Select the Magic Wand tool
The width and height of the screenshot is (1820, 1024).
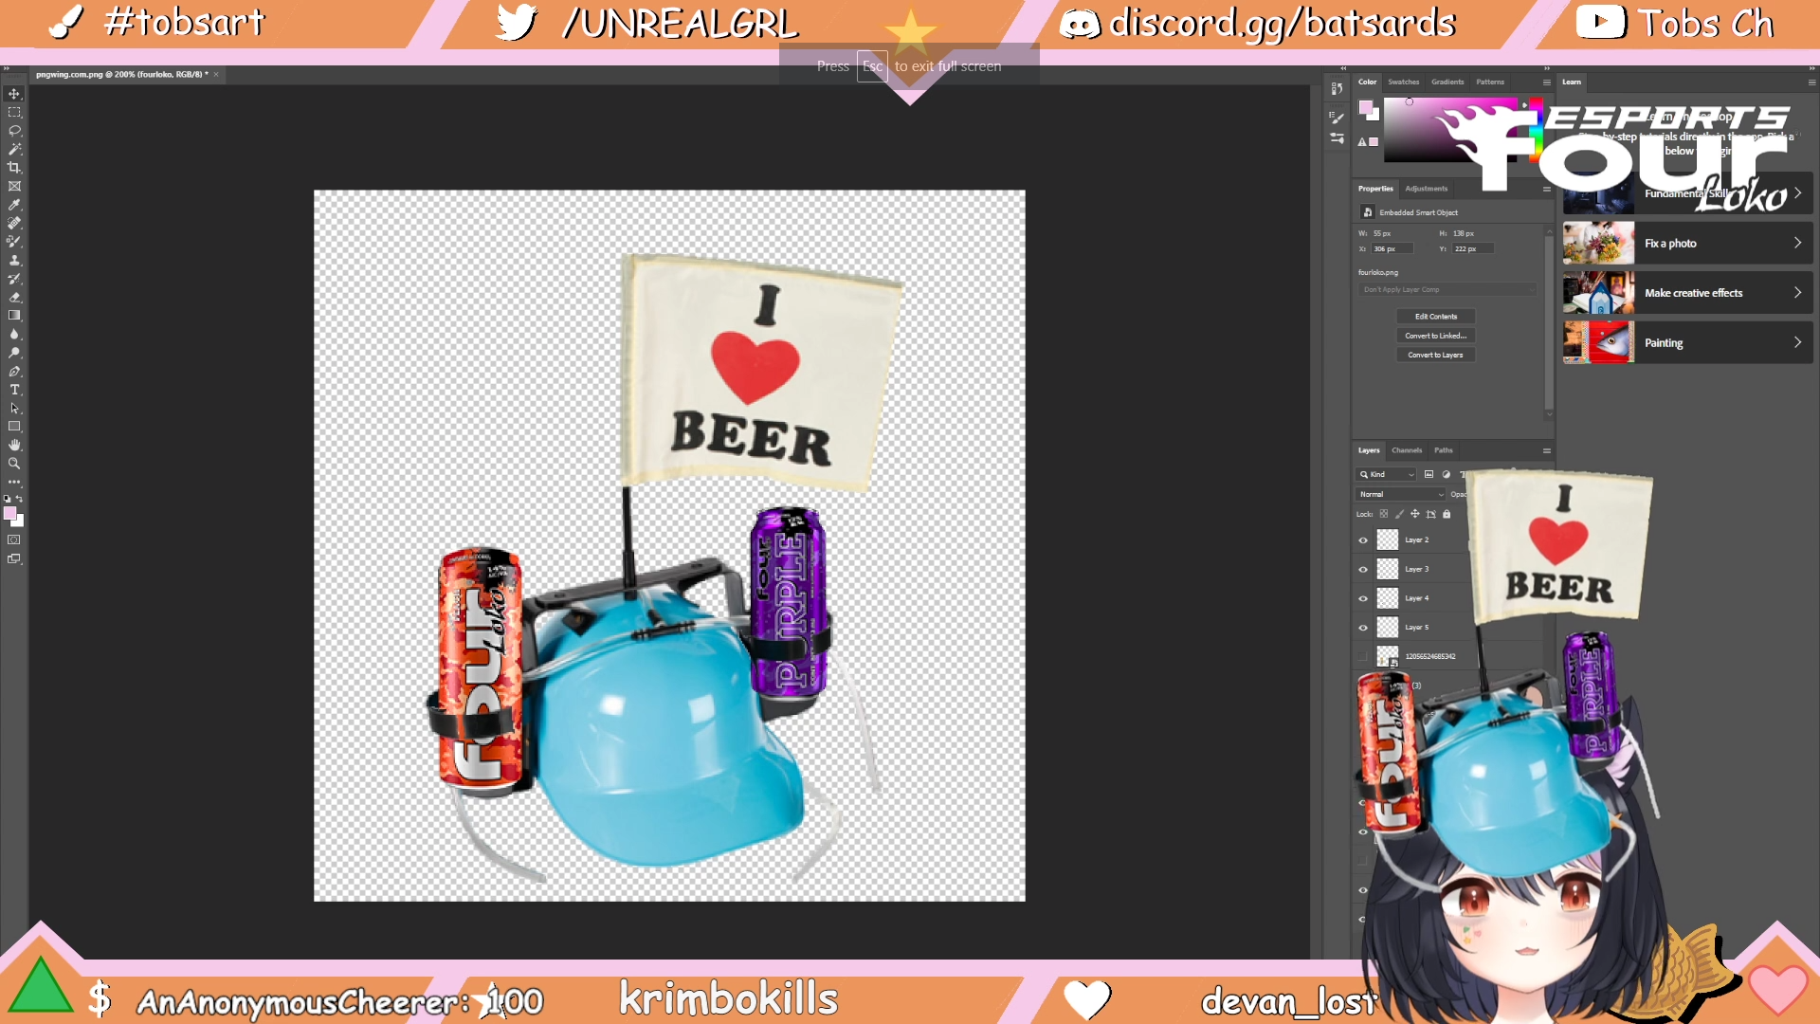click(x=14, y=149)
